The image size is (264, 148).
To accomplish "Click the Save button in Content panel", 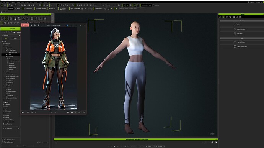I will (25, 146).
